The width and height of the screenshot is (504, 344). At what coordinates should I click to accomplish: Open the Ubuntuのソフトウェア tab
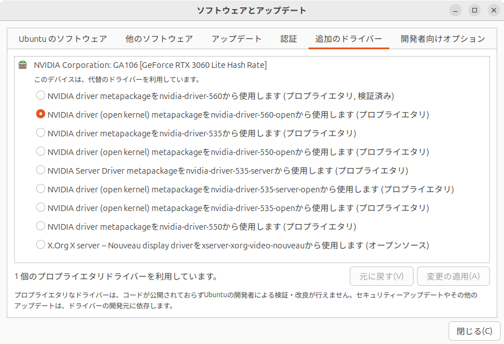click(63, 39)
